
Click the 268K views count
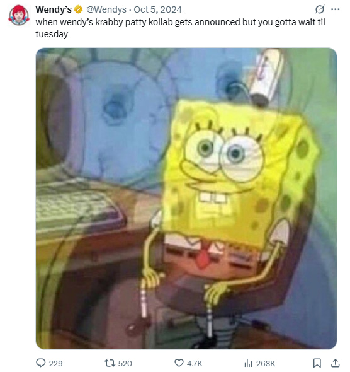click(x=266, y=363)
